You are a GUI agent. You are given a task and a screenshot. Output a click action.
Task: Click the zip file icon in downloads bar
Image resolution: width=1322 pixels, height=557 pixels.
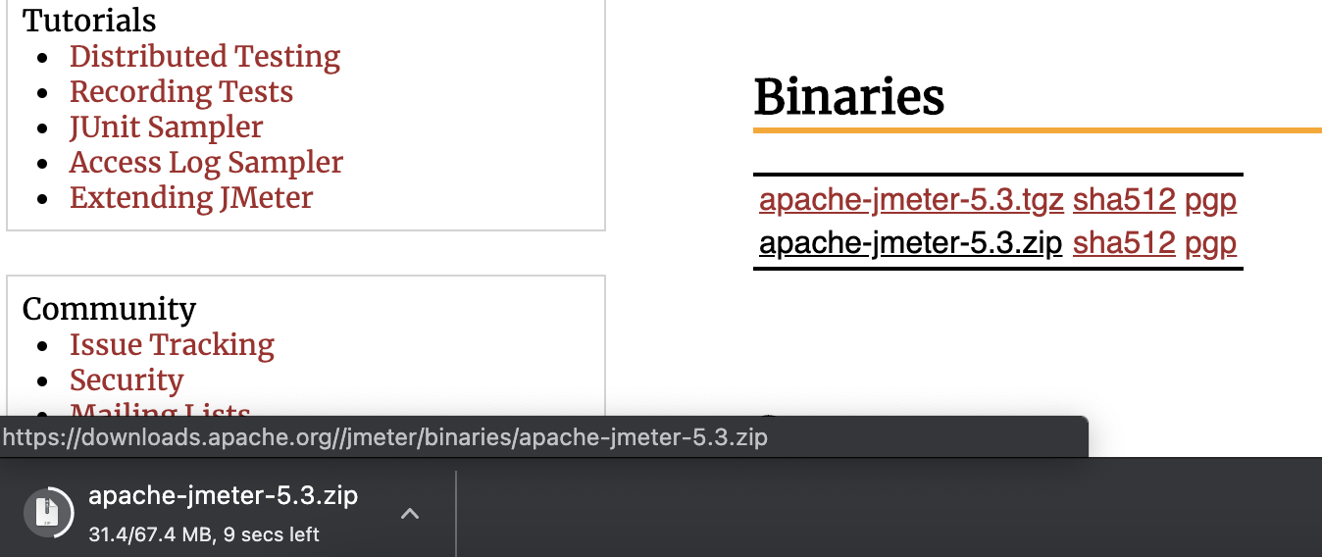click(x=46, y=512)
